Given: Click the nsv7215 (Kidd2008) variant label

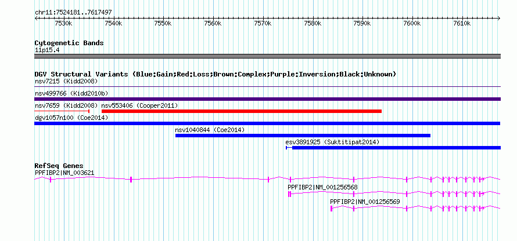Looking at the screenshot, I should point(66,81).
